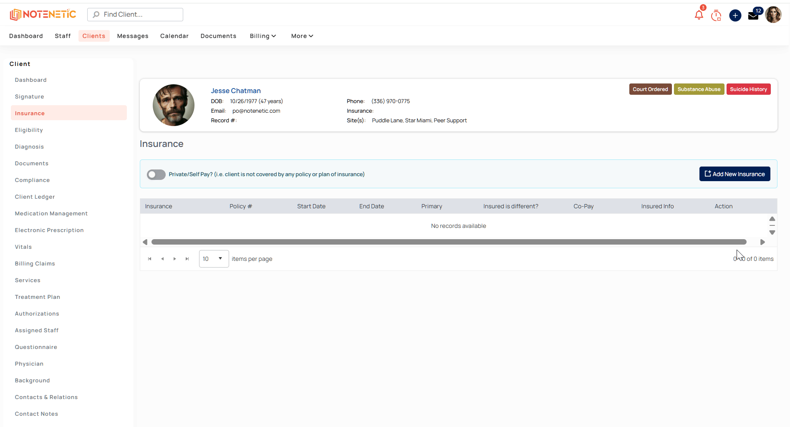
Task: Click the up arrow of table scrollbar
Action: [772, 219]
